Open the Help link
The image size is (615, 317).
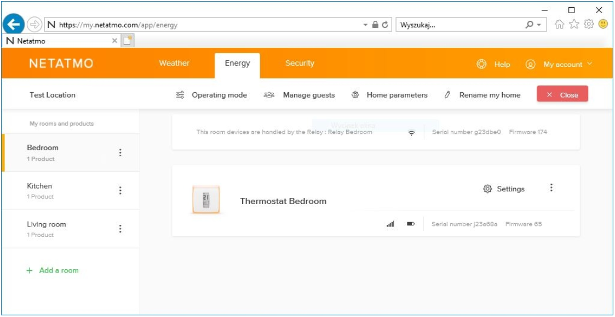coord(502,64)
